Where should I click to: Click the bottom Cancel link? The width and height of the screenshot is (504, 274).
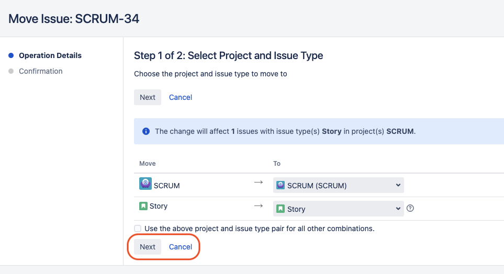[x=181, y=247]
